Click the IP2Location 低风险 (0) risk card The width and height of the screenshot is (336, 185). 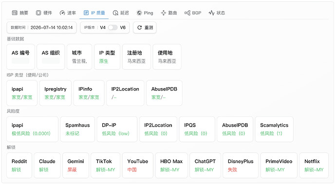[x=158, y=129]
